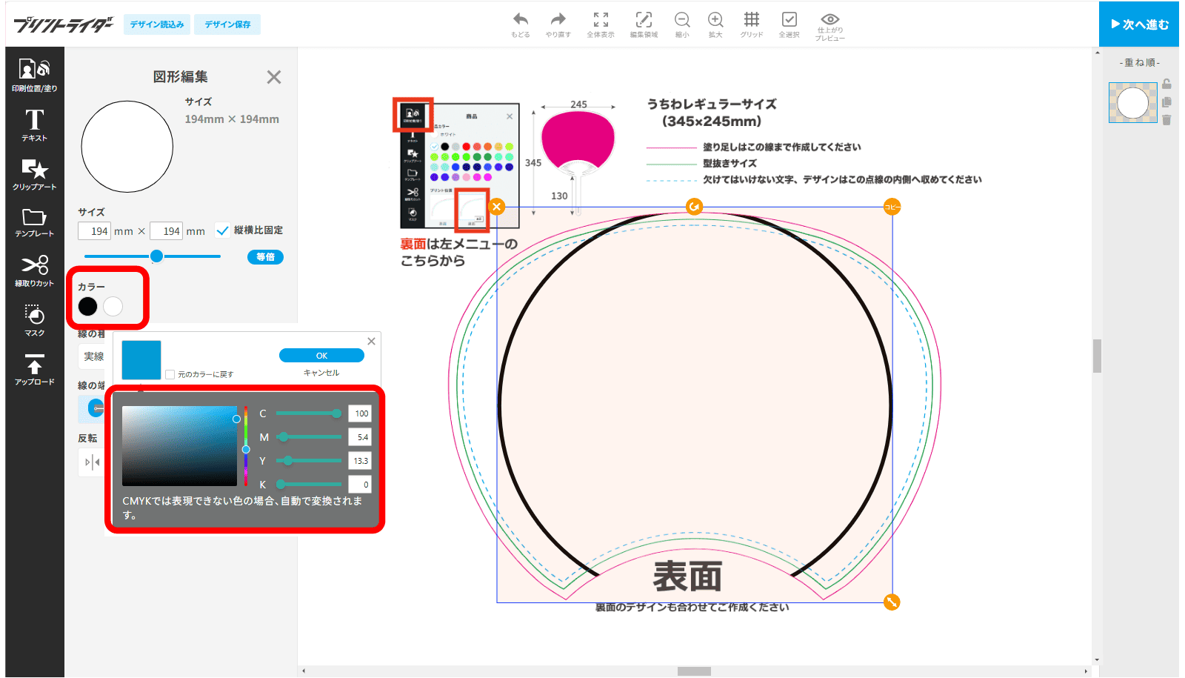Toggle the グリッド grid icon

tap(752, 24)
